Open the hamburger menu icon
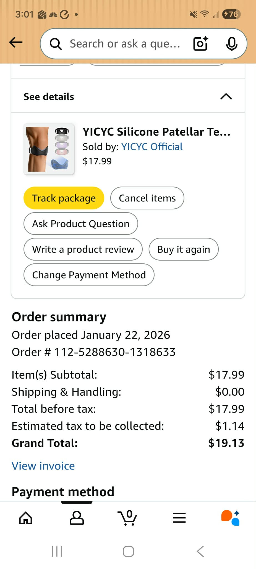This screenshot has width=256, height=569. tap(179, 518)
